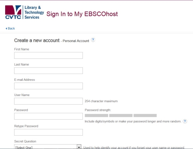Screen dimensions: 193x149
Task: Click into the E-mail Address field
Action: click(48, 86)
